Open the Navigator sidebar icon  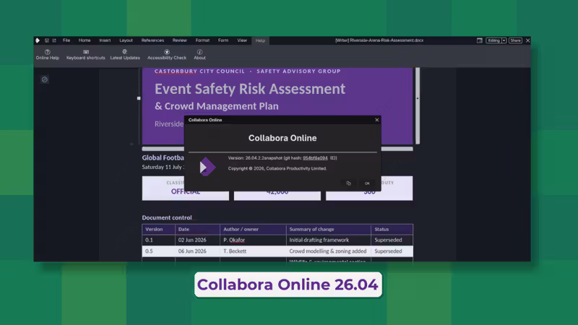coord(44,79)
